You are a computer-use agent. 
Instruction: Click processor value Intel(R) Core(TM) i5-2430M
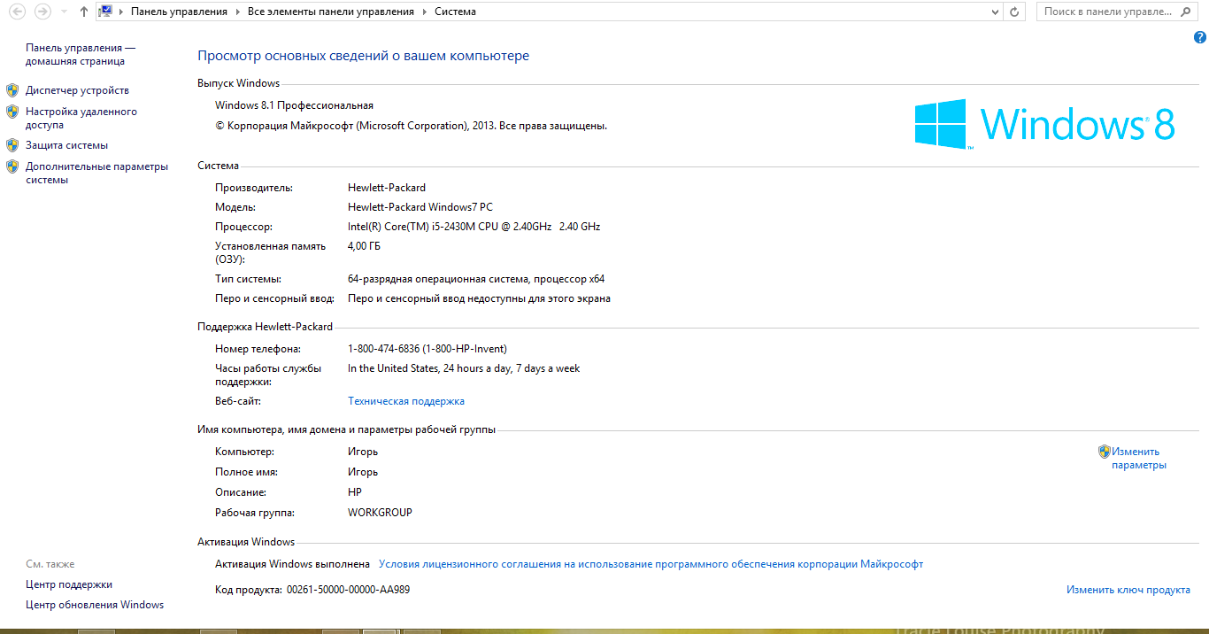coord(474,227)
